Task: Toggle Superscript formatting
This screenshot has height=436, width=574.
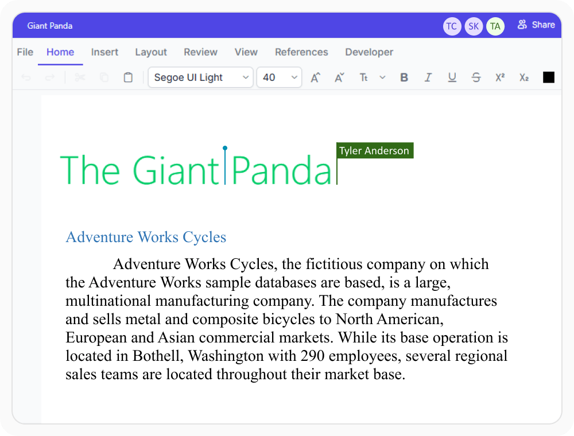Action: [x=500, y=77]
